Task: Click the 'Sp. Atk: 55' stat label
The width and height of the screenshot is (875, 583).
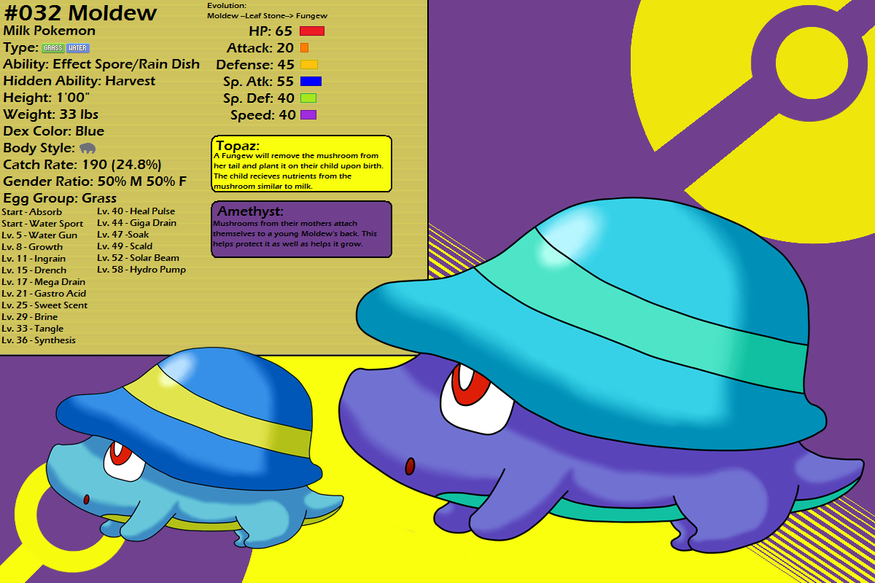Action: (258, 82)
